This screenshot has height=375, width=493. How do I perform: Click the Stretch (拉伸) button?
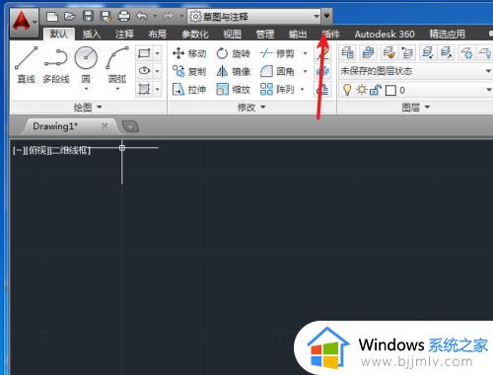click(x=189, y=89)
